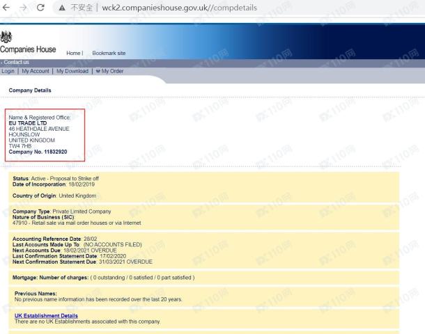
Task: Click the Companies House title text
Action: click(28, 49)
